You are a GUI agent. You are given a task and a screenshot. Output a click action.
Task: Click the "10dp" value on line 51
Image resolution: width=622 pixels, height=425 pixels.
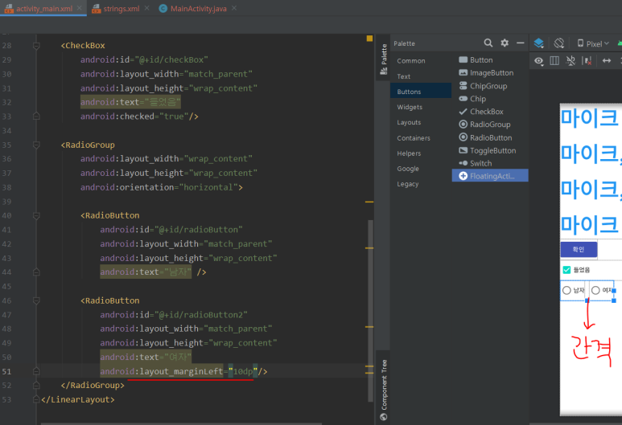[243, 371]
